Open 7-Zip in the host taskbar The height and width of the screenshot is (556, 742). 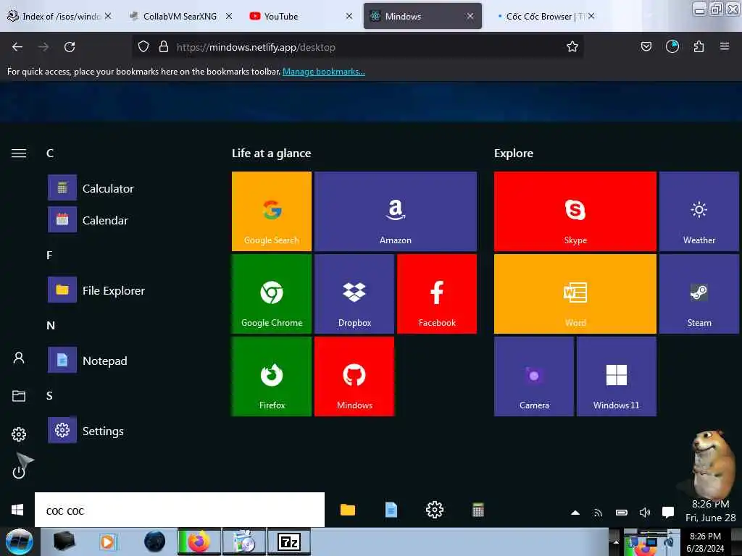coord(288,542)
